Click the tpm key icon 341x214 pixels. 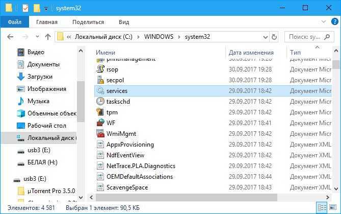[x=100, y=112]
